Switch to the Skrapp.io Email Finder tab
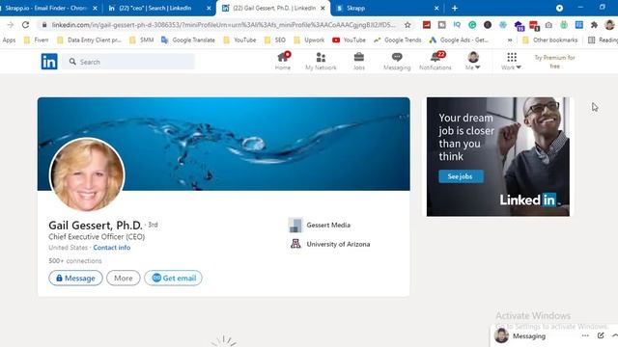The image size is (618, 347). [46, 8]
